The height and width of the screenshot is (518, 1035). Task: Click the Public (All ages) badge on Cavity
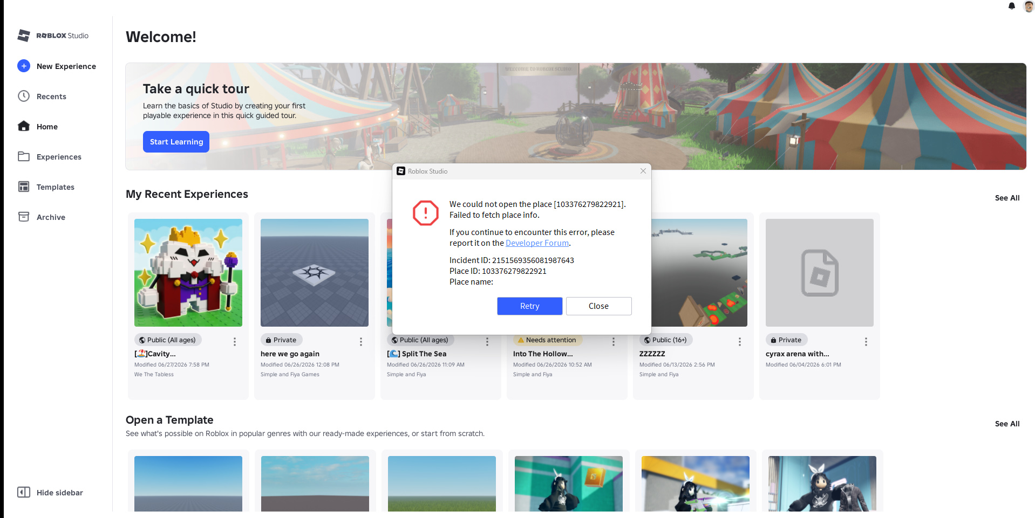click(167, 340)
